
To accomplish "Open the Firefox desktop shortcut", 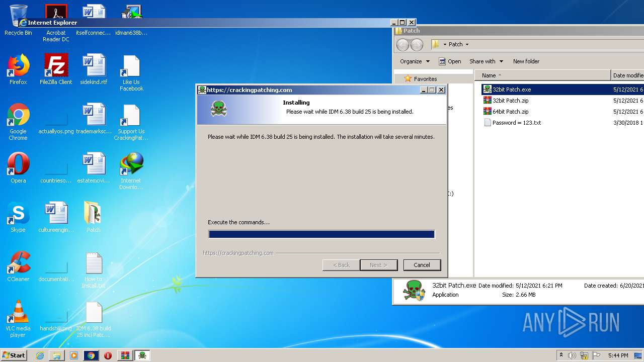I will (18, 69).
